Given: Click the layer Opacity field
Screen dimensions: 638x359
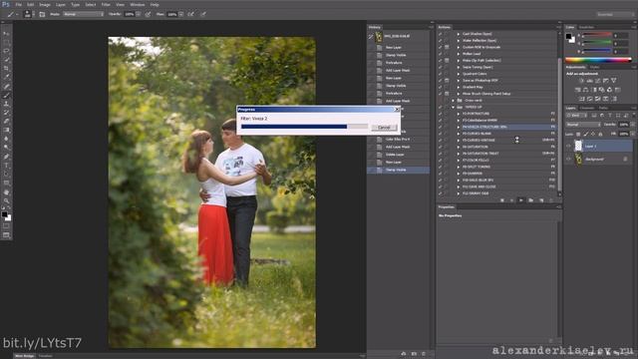Looking at the screenshot, I should (x=624, y=125).
